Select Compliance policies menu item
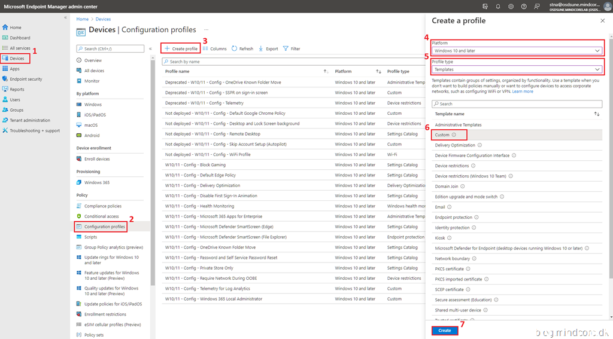613x339 pixels. pyautogui.click(x=99, y=206)
